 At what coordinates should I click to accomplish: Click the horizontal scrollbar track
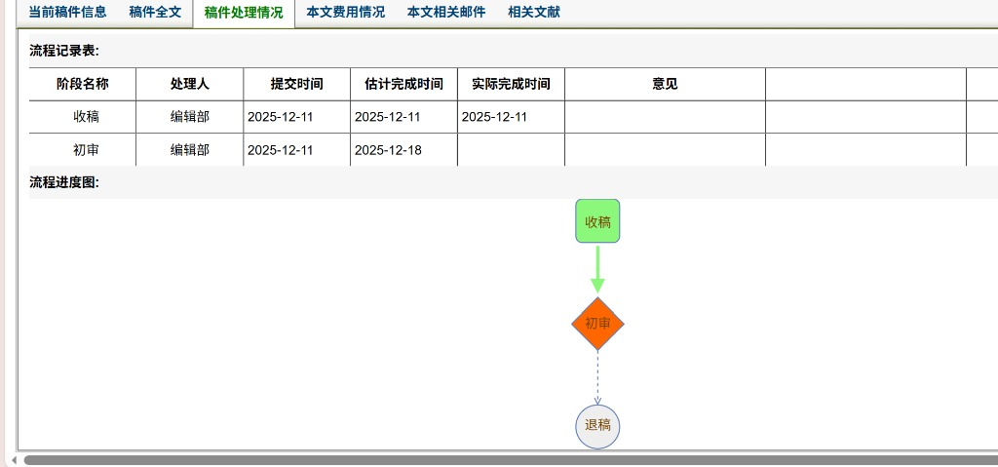coord(507,459)
